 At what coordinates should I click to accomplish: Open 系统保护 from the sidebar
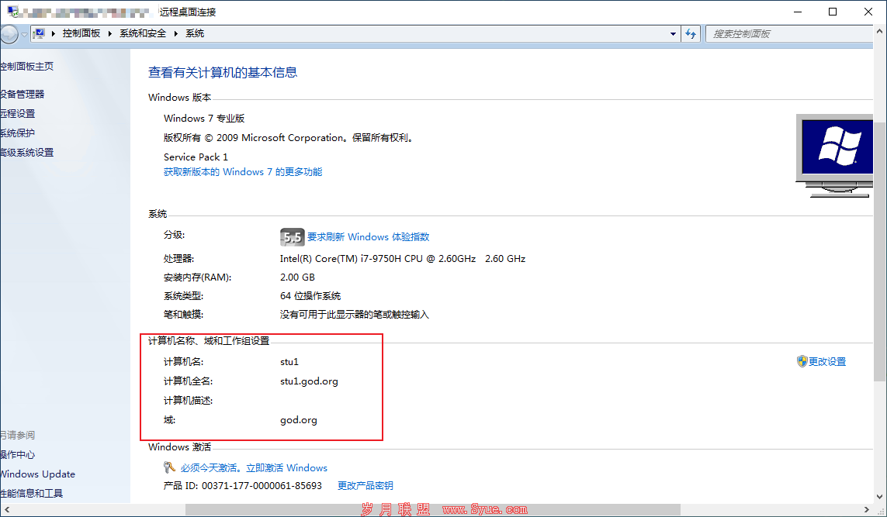[18, 133]
